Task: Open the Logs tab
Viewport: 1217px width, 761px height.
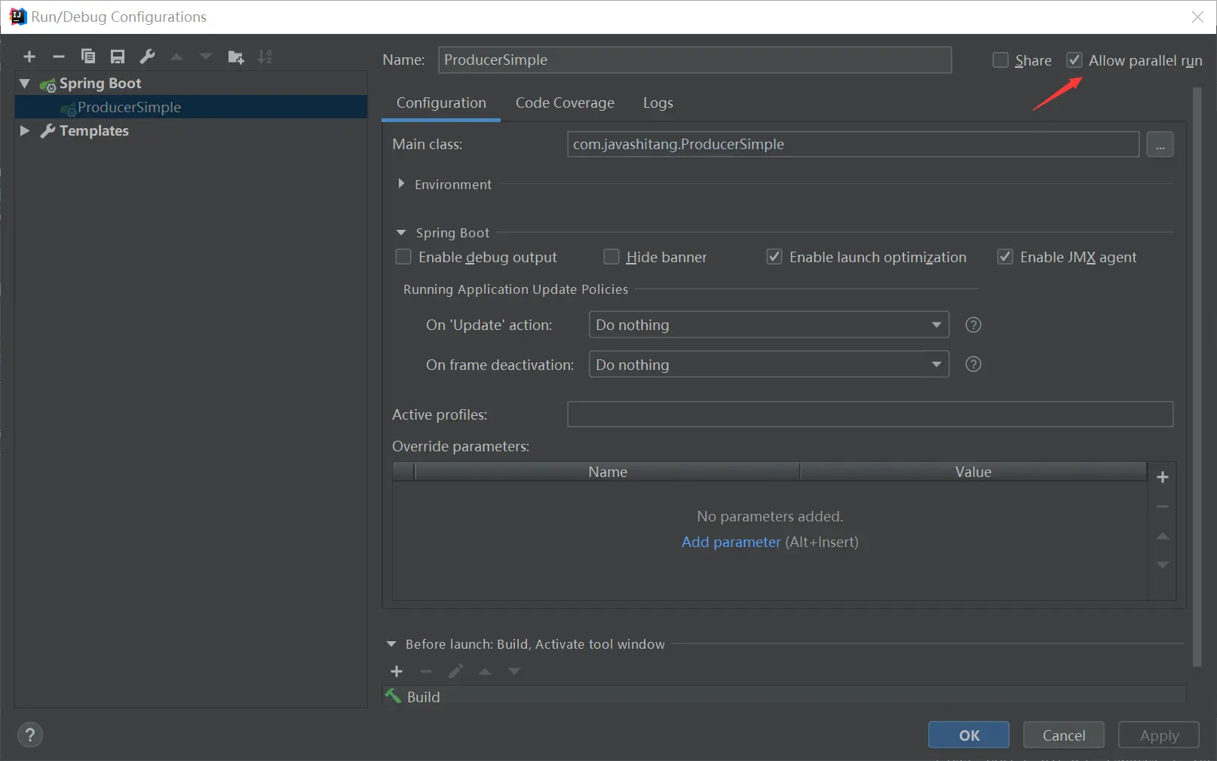Action: (x=658, y=103)
